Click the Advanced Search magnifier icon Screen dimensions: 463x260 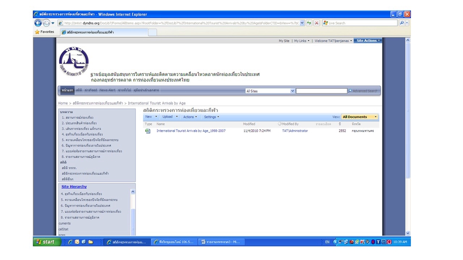pos(350,91)
